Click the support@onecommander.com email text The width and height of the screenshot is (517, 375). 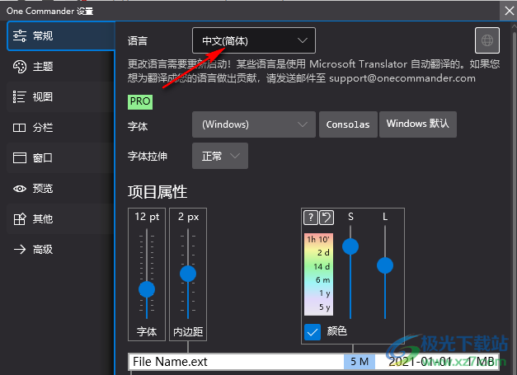click(x=402, y=78)
